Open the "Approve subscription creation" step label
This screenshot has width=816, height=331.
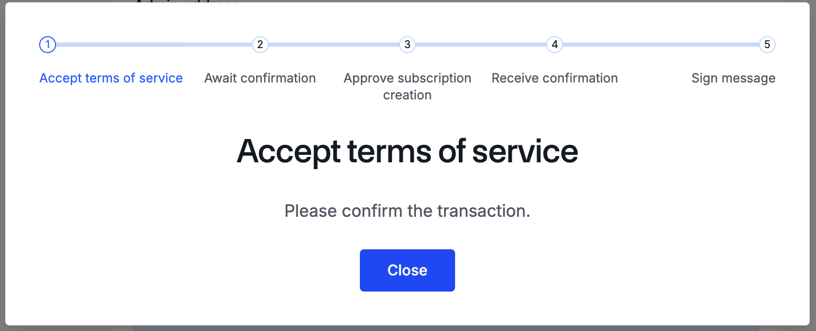[x=407, y=87]
